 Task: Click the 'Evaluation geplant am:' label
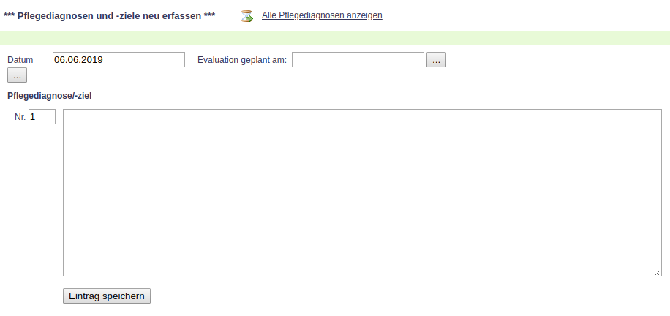(x=242, y=60)
